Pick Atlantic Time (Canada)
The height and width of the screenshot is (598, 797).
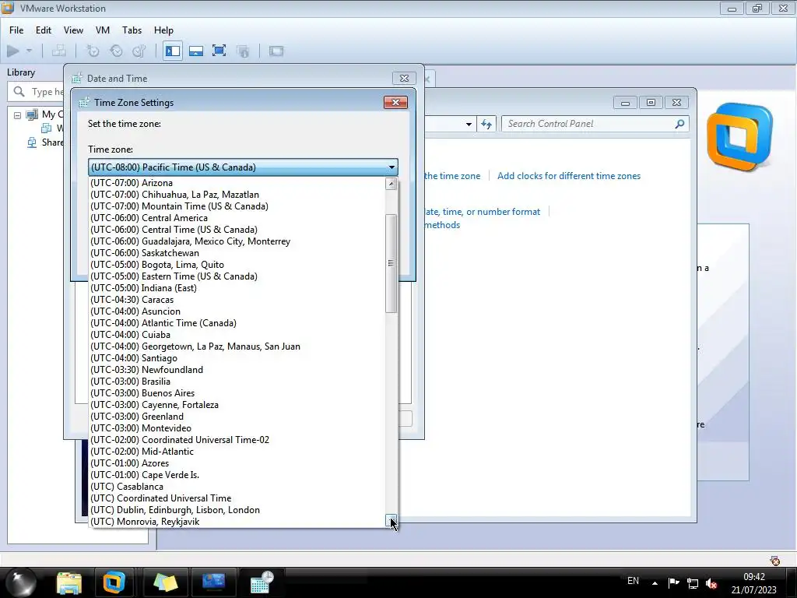(x=237, y=323)
